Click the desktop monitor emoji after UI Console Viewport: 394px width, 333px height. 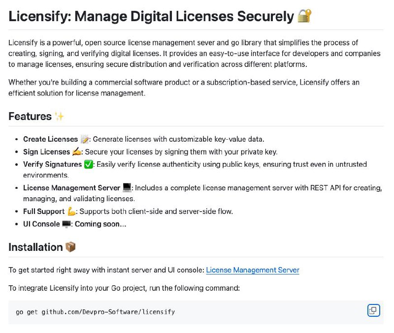pos(66,224)
